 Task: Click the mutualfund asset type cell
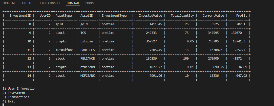[x=65, y=50]
